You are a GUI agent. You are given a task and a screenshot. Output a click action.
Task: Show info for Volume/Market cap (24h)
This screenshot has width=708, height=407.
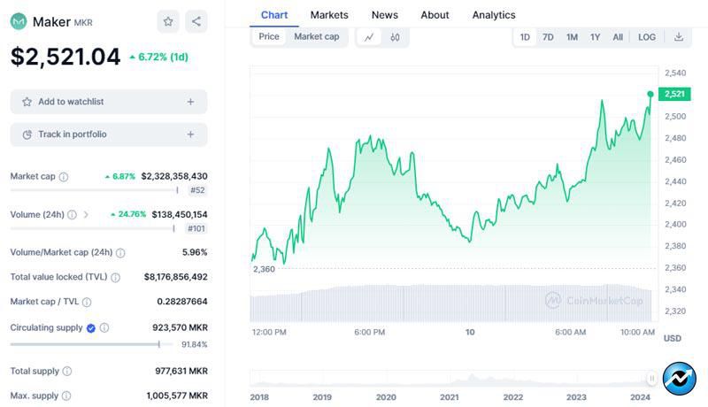(x=120, y=253)
